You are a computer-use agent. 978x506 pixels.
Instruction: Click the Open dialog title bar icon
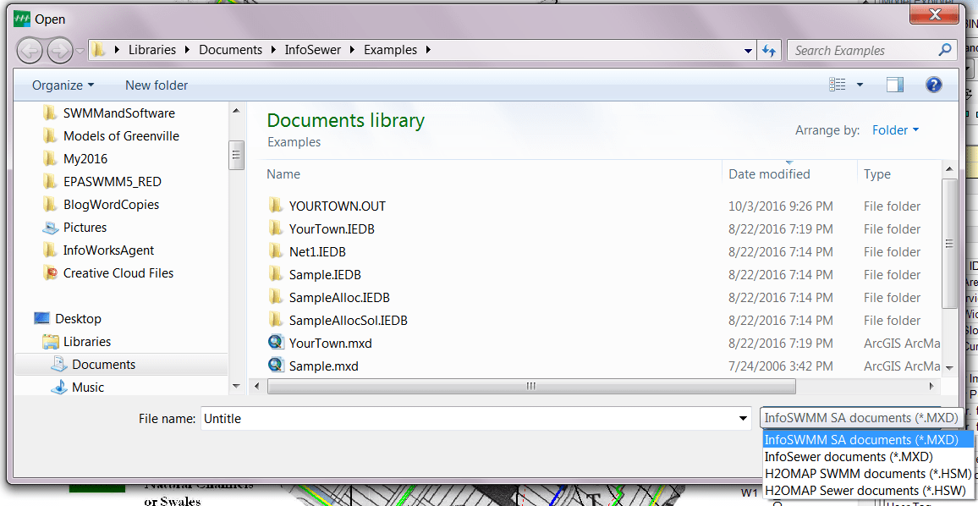(22, 19)
